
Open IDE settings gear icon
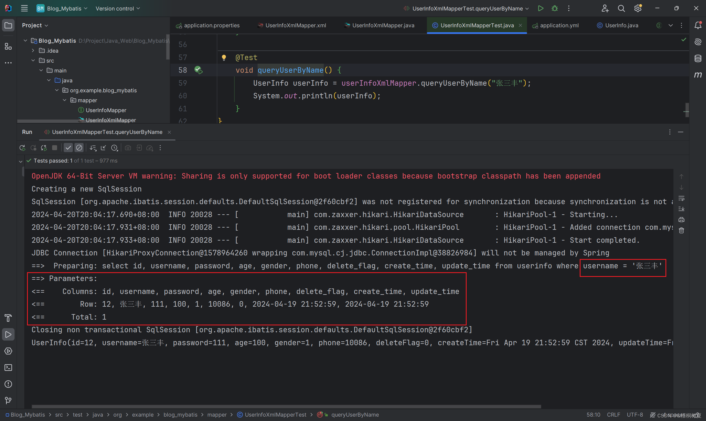(x=638, y=9)
